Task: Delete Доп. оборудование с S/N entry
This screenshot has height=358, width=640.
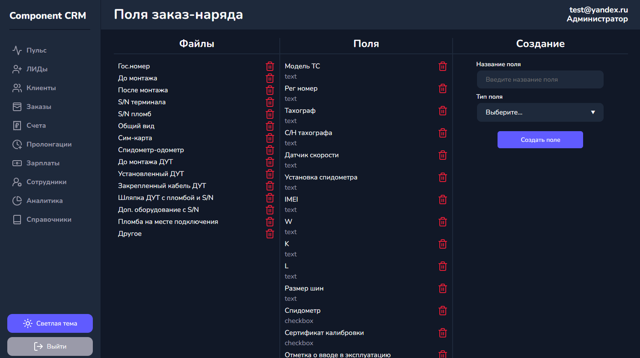Action: click(x=270, y=210)
